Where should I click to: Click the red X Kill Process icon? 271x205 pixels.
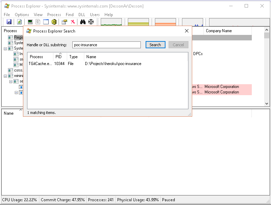pos(73,22)
